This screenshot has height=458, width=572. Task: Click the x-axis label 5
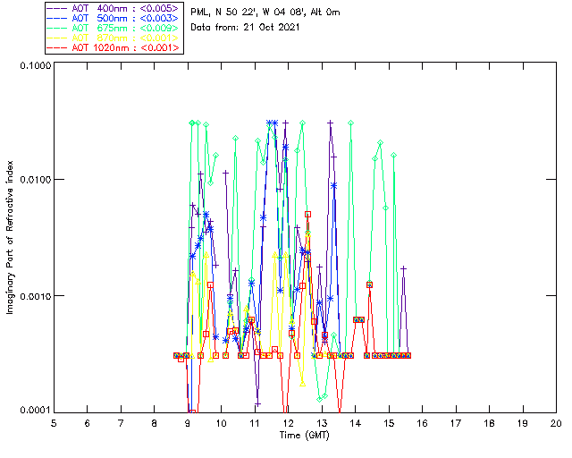pyautogui.click(x=54, y=423)
